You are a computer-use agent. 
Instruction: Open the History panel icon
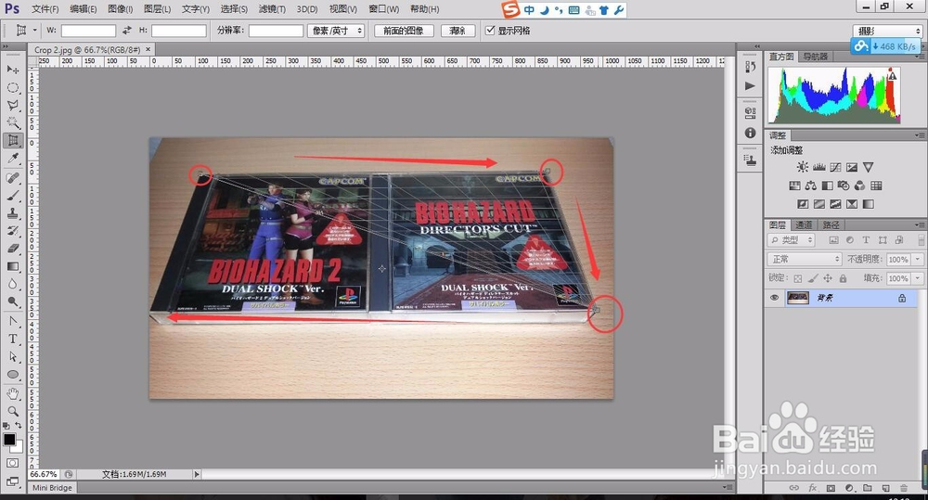pos(750,67)
